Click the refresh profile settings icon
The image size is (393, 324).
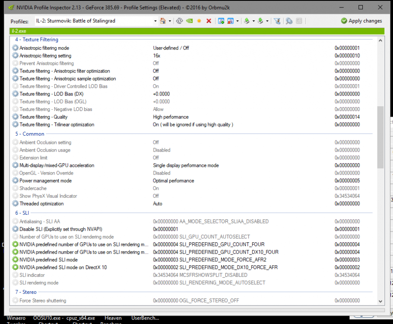[179, 21]
